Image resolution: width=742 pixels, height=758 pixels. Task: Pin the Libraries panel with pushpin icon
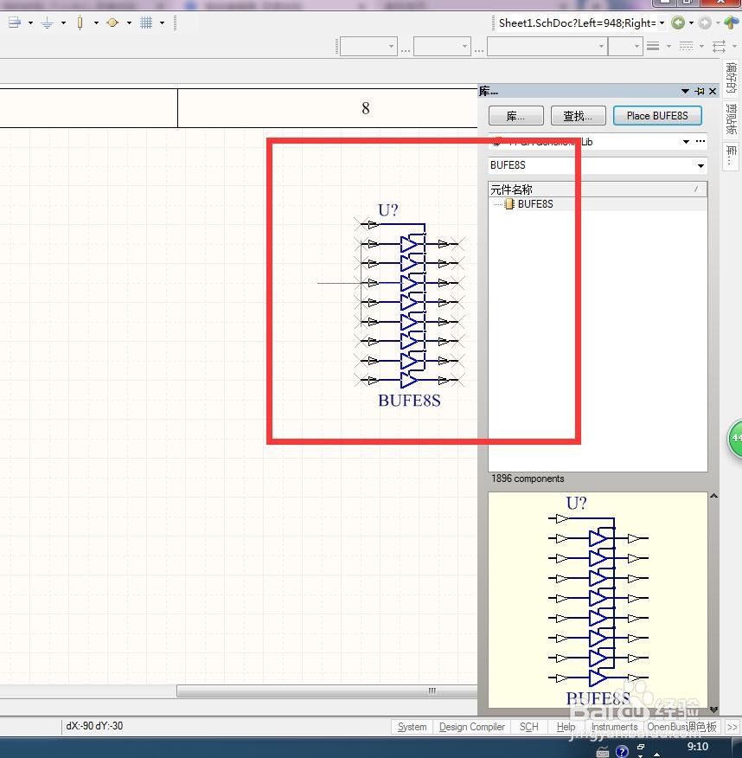[x=700, y=91]
